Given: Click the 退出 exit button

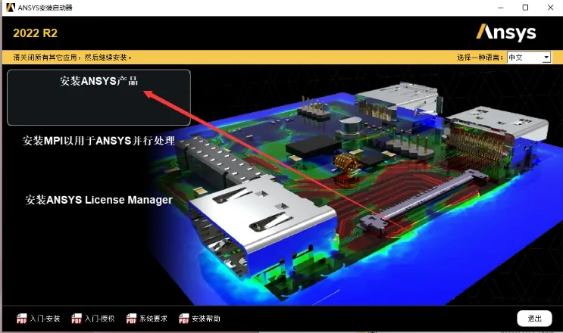Looking at the screenshot, I should point(534,319).
